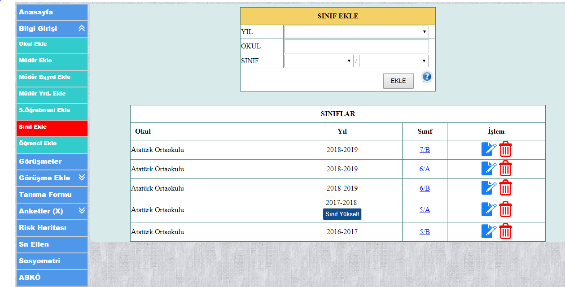Open Öğrenci Ekle menu item

pyautogui.click(x=52, y=144)
